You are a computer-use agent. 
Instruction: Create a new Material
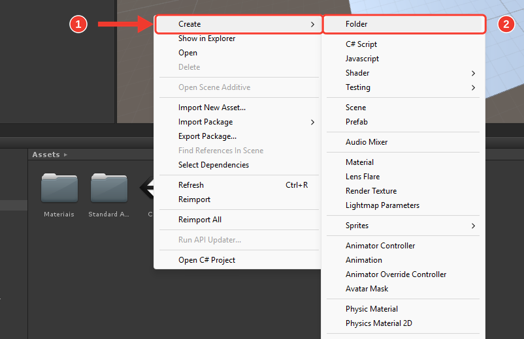point(359,162)
